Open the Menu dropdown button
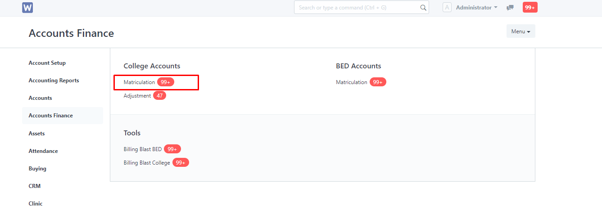The image size is (602, 219). click(521, 31)
